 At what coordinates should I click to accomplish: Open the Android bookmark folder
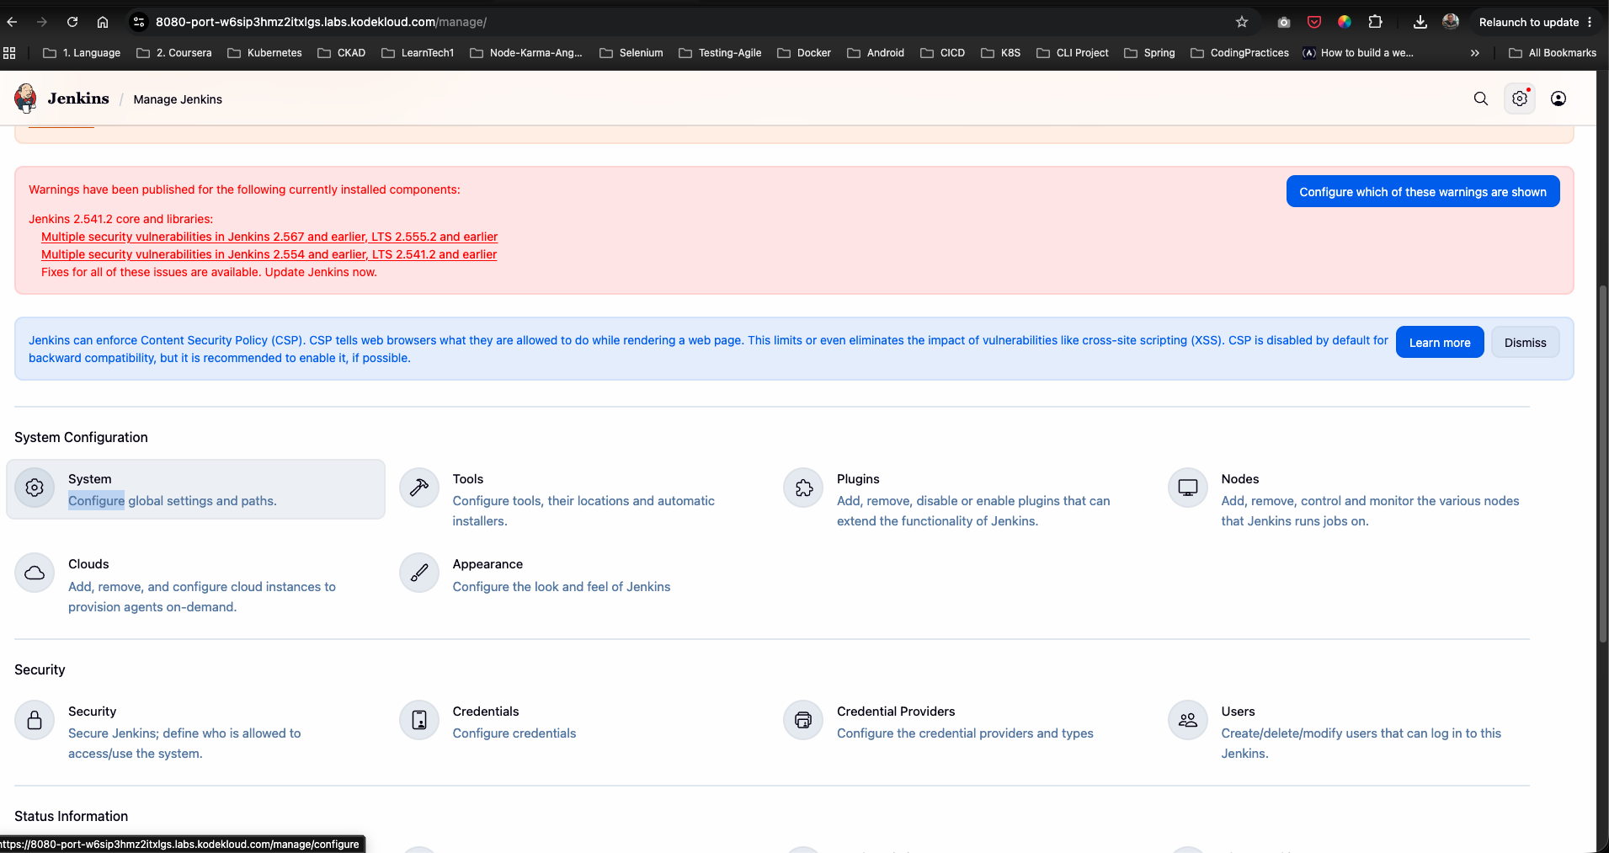pyautogui.click(x=876, y=52)
